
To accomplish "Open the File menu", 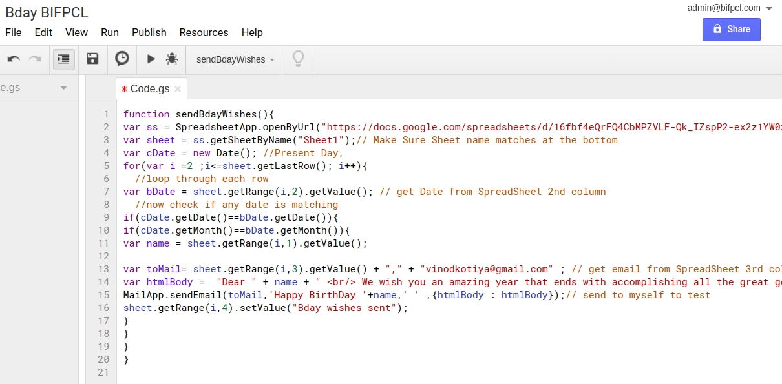I will (13, 32).
